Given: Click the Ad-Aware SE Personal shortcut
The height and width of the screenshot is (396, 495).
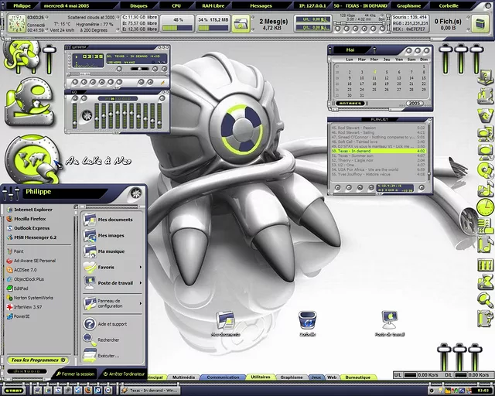Looking at the screenshot, I should 34,261.
